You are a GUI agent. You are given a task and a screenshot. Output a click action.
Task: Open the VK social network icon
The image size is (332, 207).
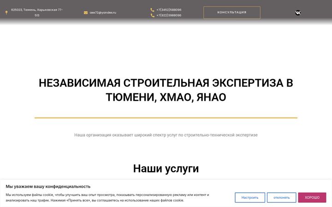[298, 13]
